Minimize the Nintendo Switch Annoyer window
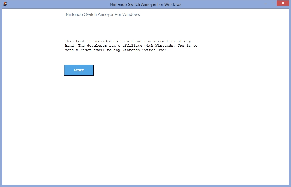 coord(265,3)
